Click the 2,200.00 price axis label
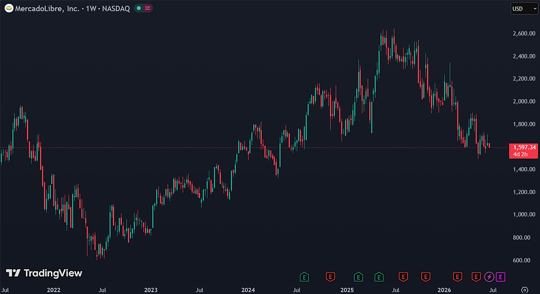Screen dimensions: 540x294 pos(524,78)
